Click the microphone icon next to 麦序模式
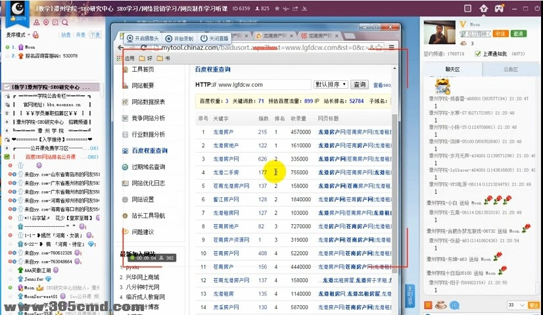Image resolution: width=543 pixels, height=315 pixels. pyautogui.click(x=35, y=35)
